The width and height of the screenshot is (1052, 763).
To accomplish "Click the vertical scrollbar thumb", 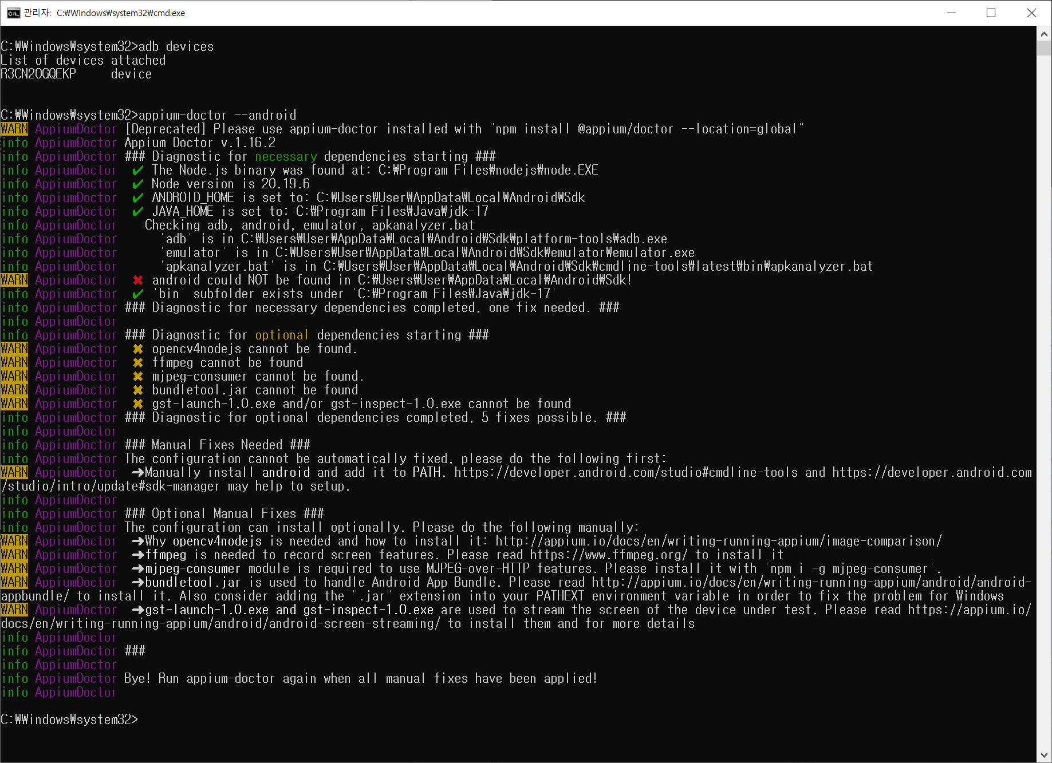I will point(1044,48).
